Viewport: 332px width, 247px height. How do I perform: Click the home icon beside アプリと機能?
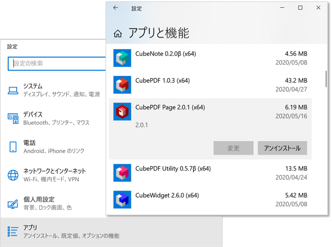[118, 34]
